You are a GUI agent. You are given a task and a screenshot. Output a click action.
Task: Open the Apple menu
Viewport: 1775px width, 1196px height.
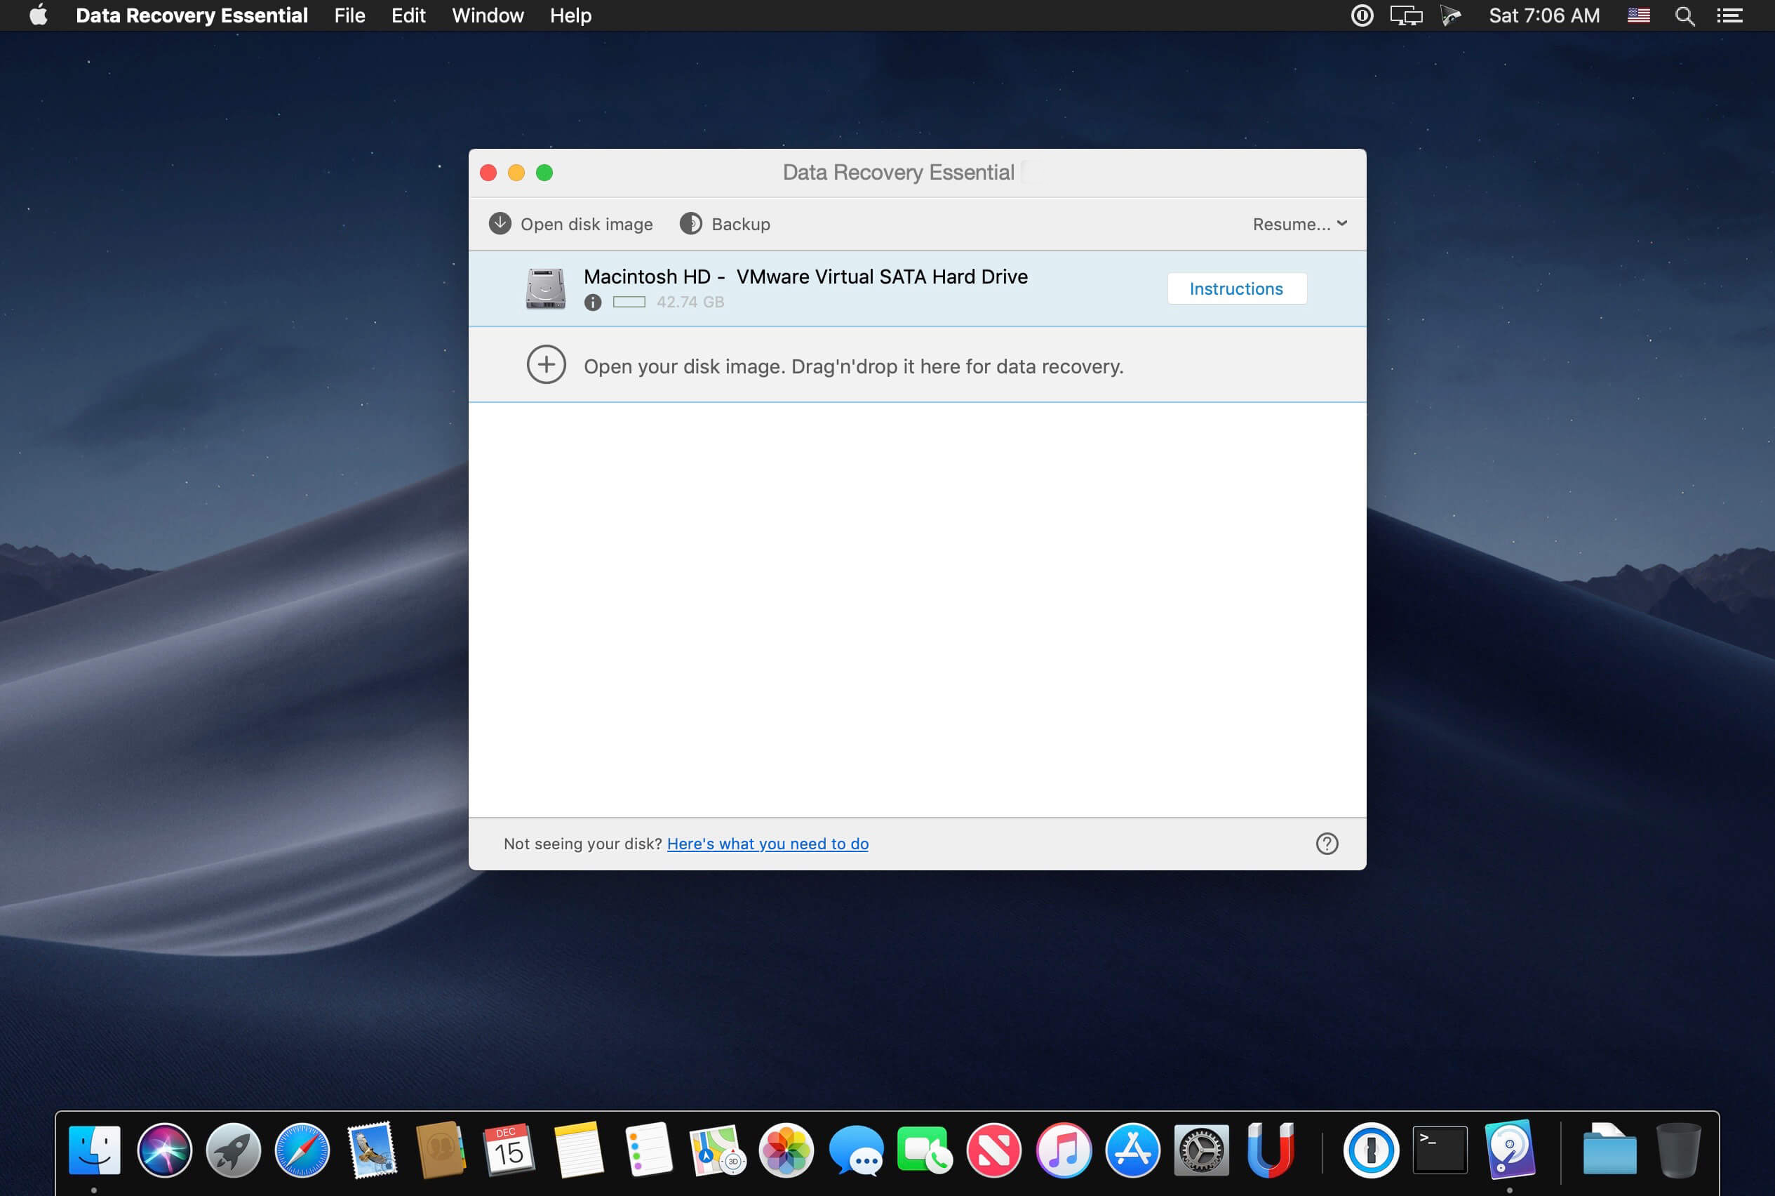point(38,15)
